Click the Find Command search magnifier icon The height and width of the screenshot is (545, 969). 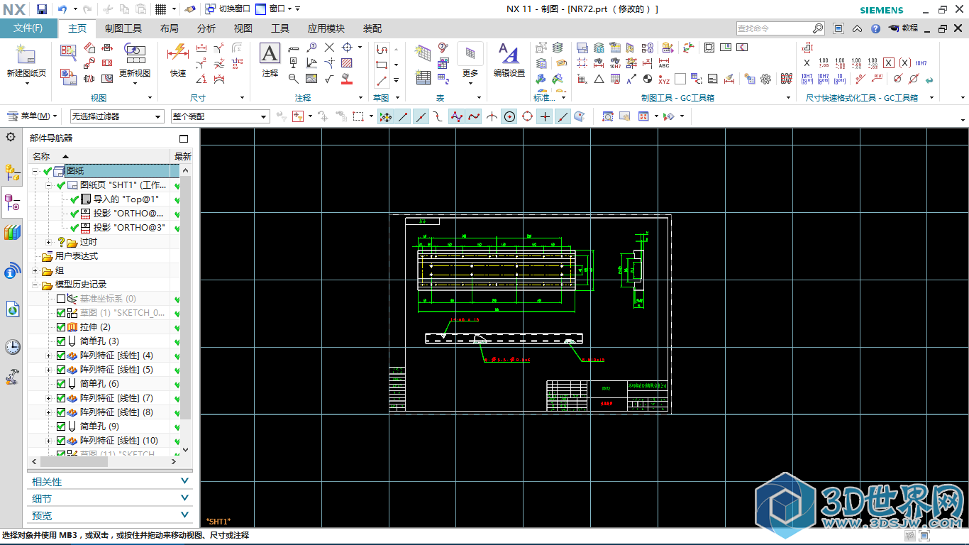coord(818,28)
